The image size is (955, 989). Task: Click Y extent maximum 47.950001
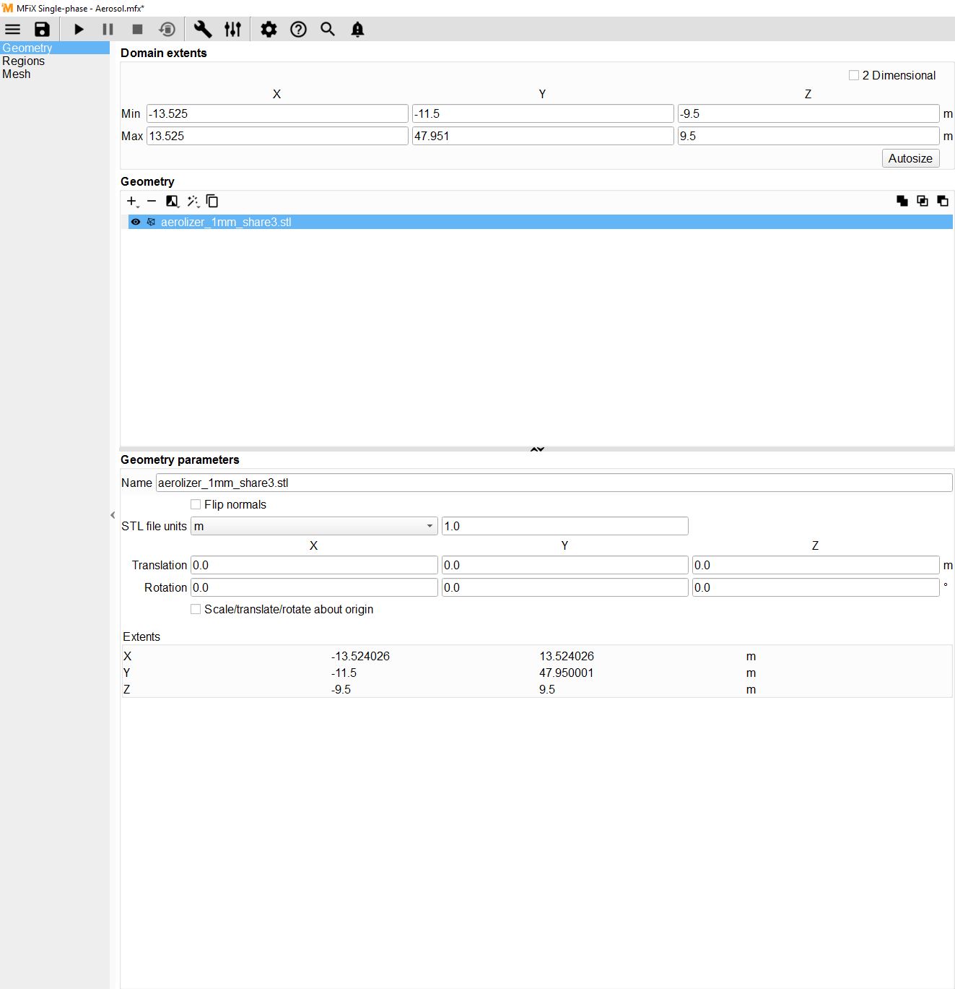[x=567, y=673]
